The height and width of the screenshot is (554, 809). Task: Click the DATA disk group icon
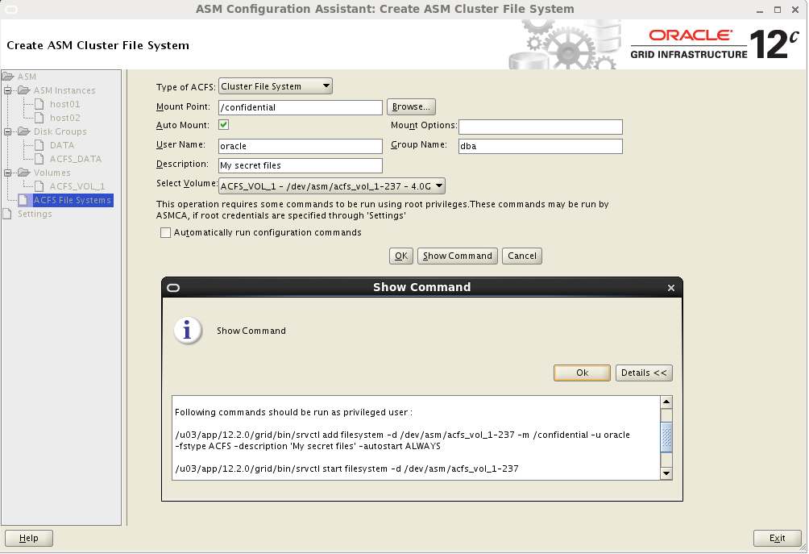39,145
